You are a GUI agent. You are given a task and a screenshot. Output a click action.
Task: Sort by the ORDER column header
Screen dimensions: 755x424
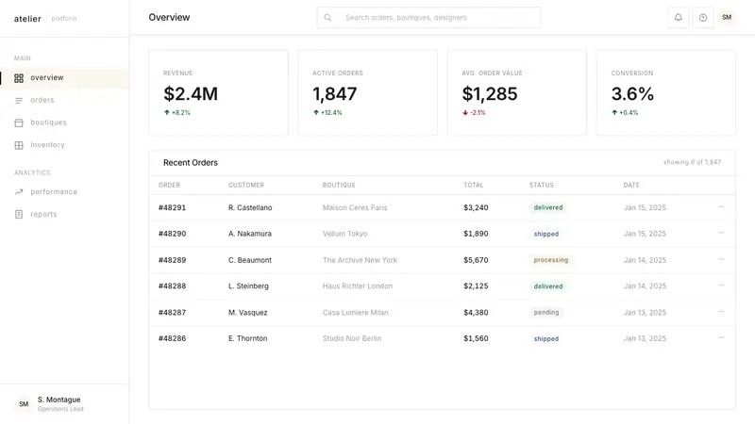point(170,185)
